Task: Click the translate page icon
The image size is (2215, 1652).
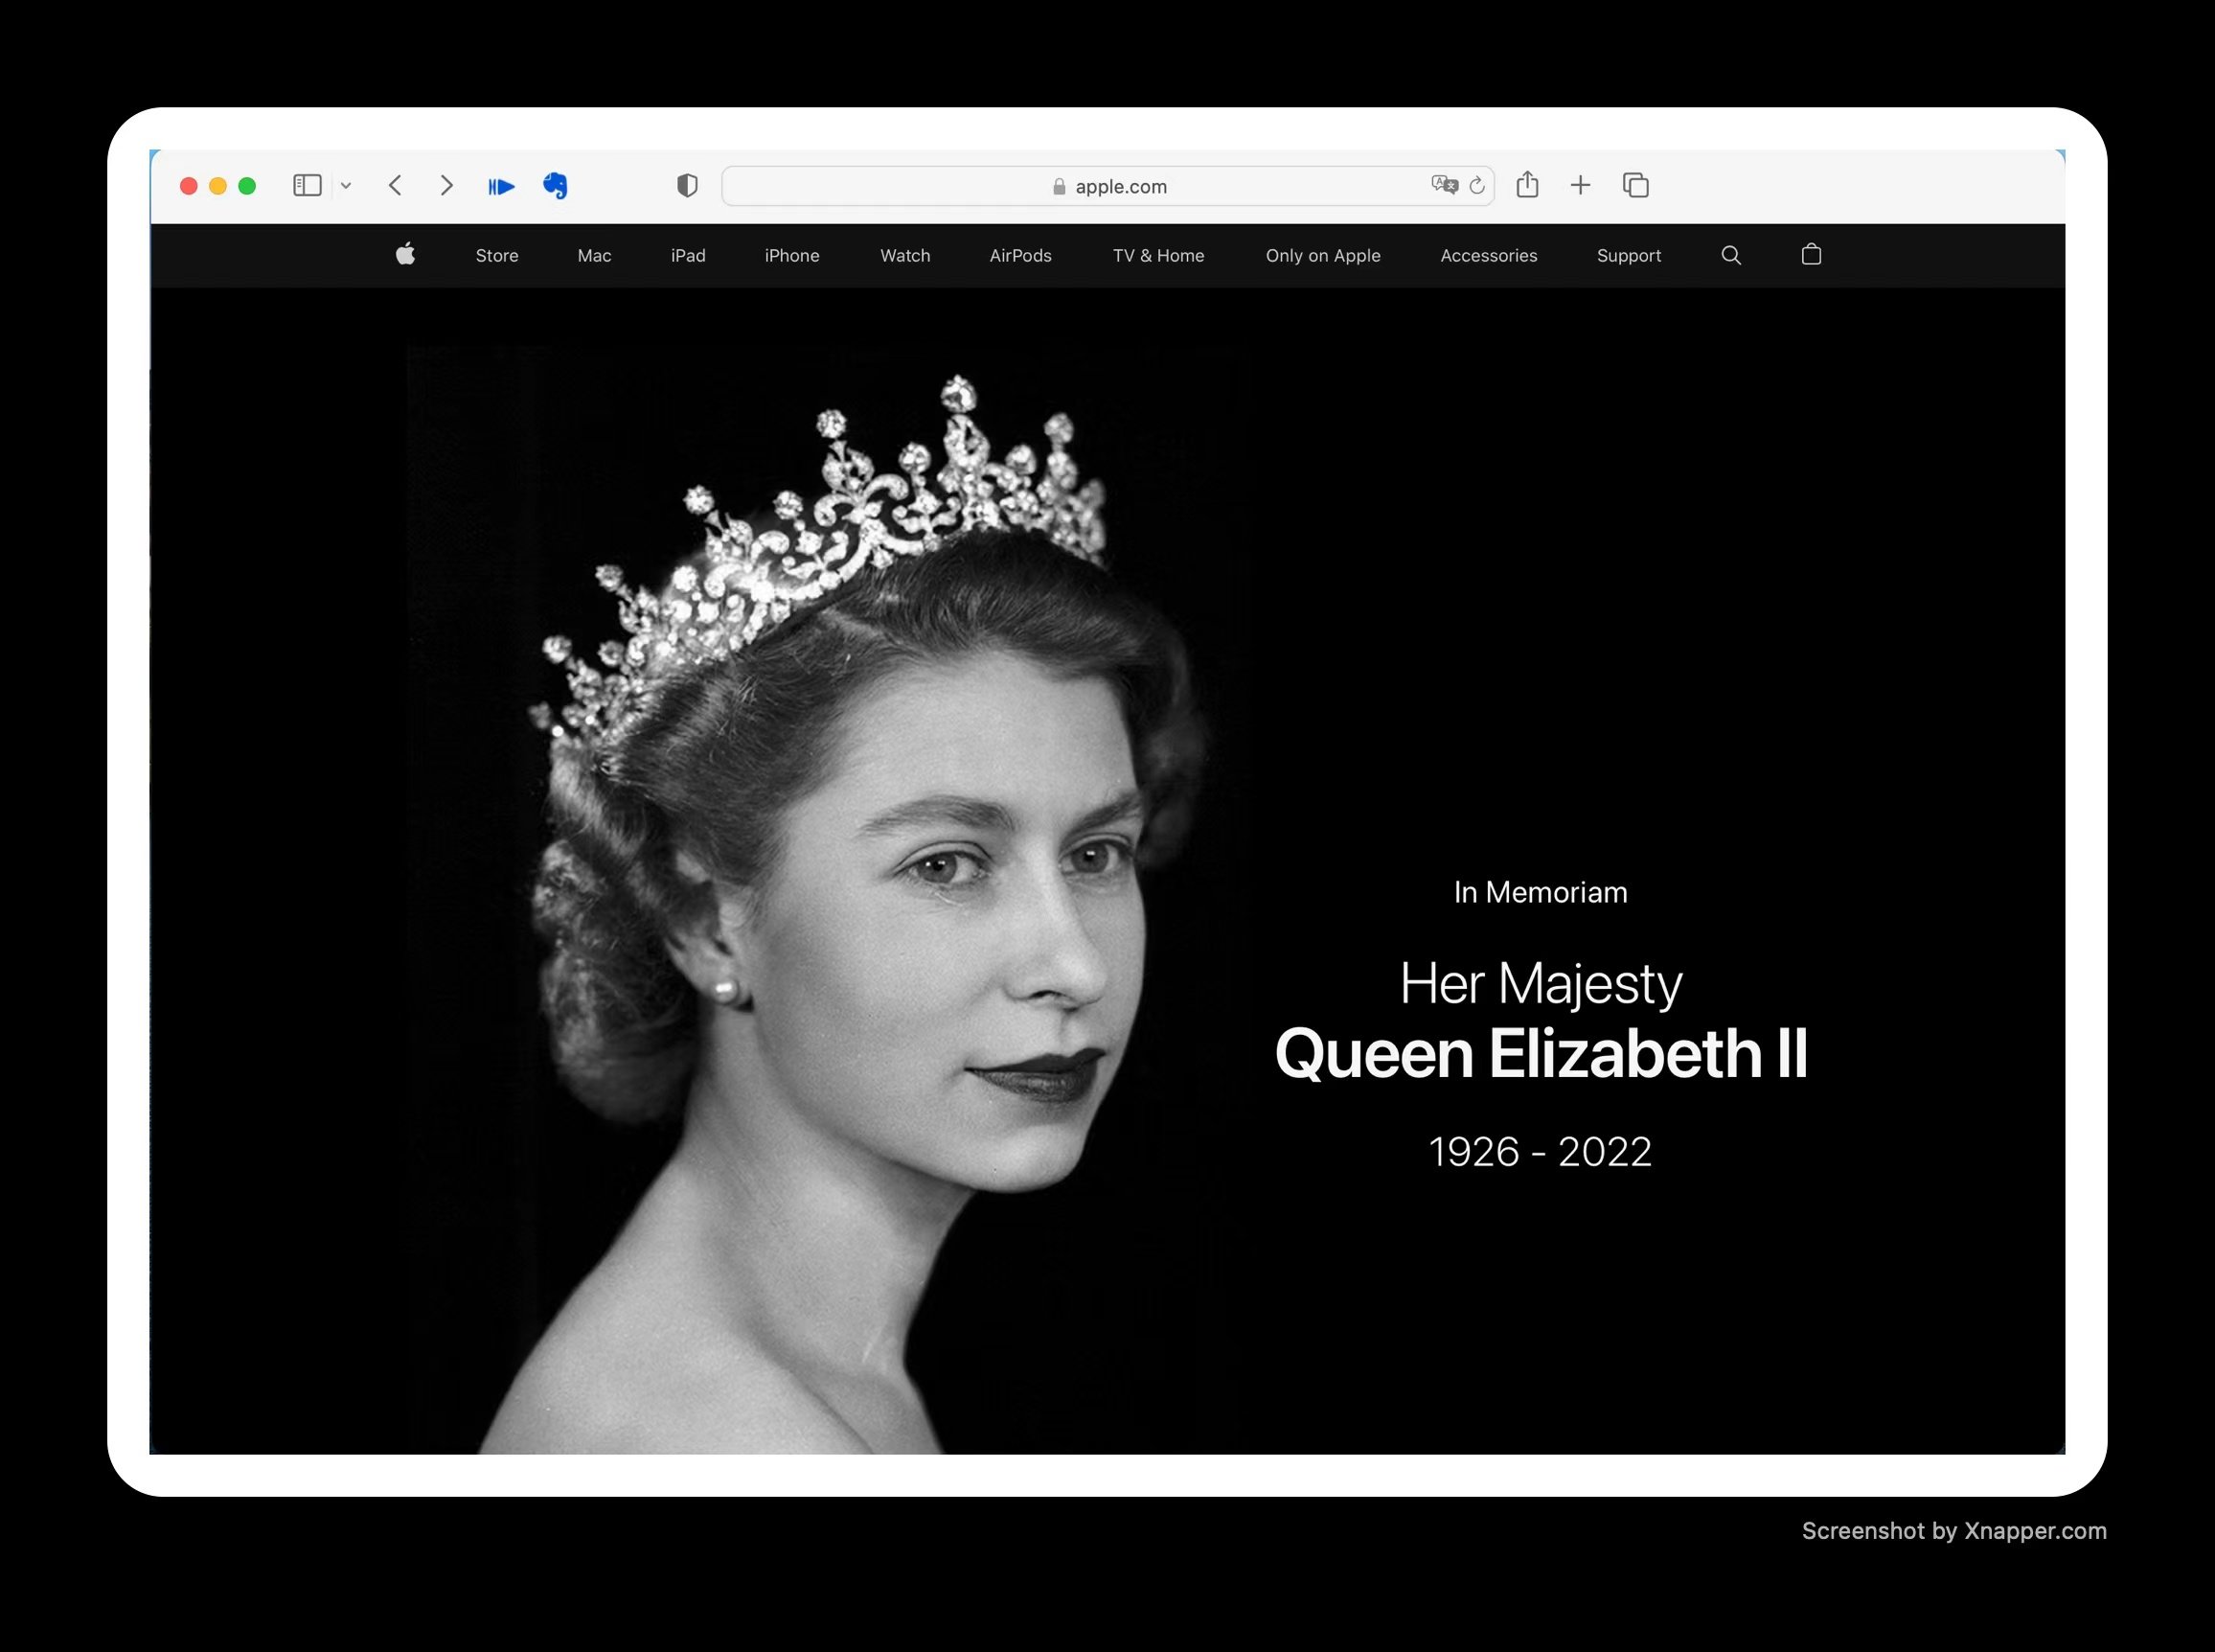Action: pos(1444,185)
